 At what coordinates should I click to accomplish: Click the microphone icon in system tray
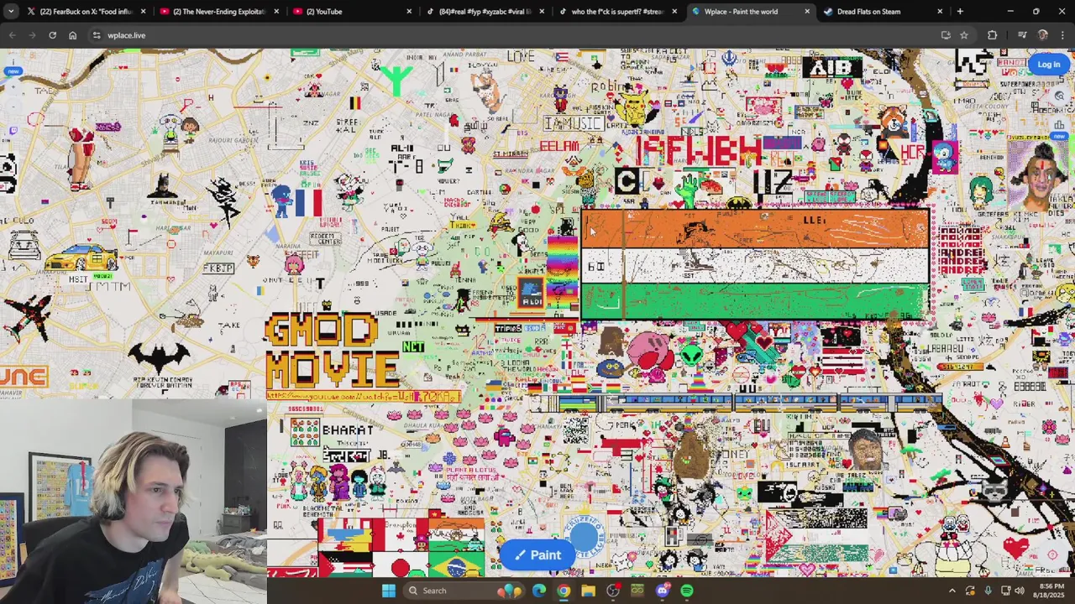click(x=988, y=591)
